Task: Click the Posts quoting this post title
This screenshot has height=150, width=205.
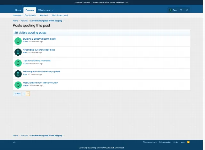Action: tap(31, 25)
